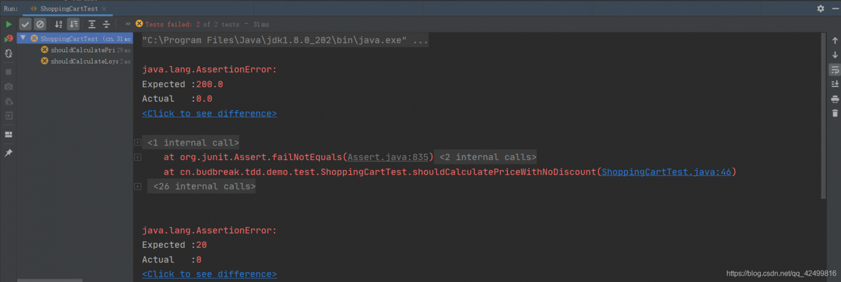This screenshot has width=841, height=282.
Task: Expand all test tree nodes
Action: (91, 24)
